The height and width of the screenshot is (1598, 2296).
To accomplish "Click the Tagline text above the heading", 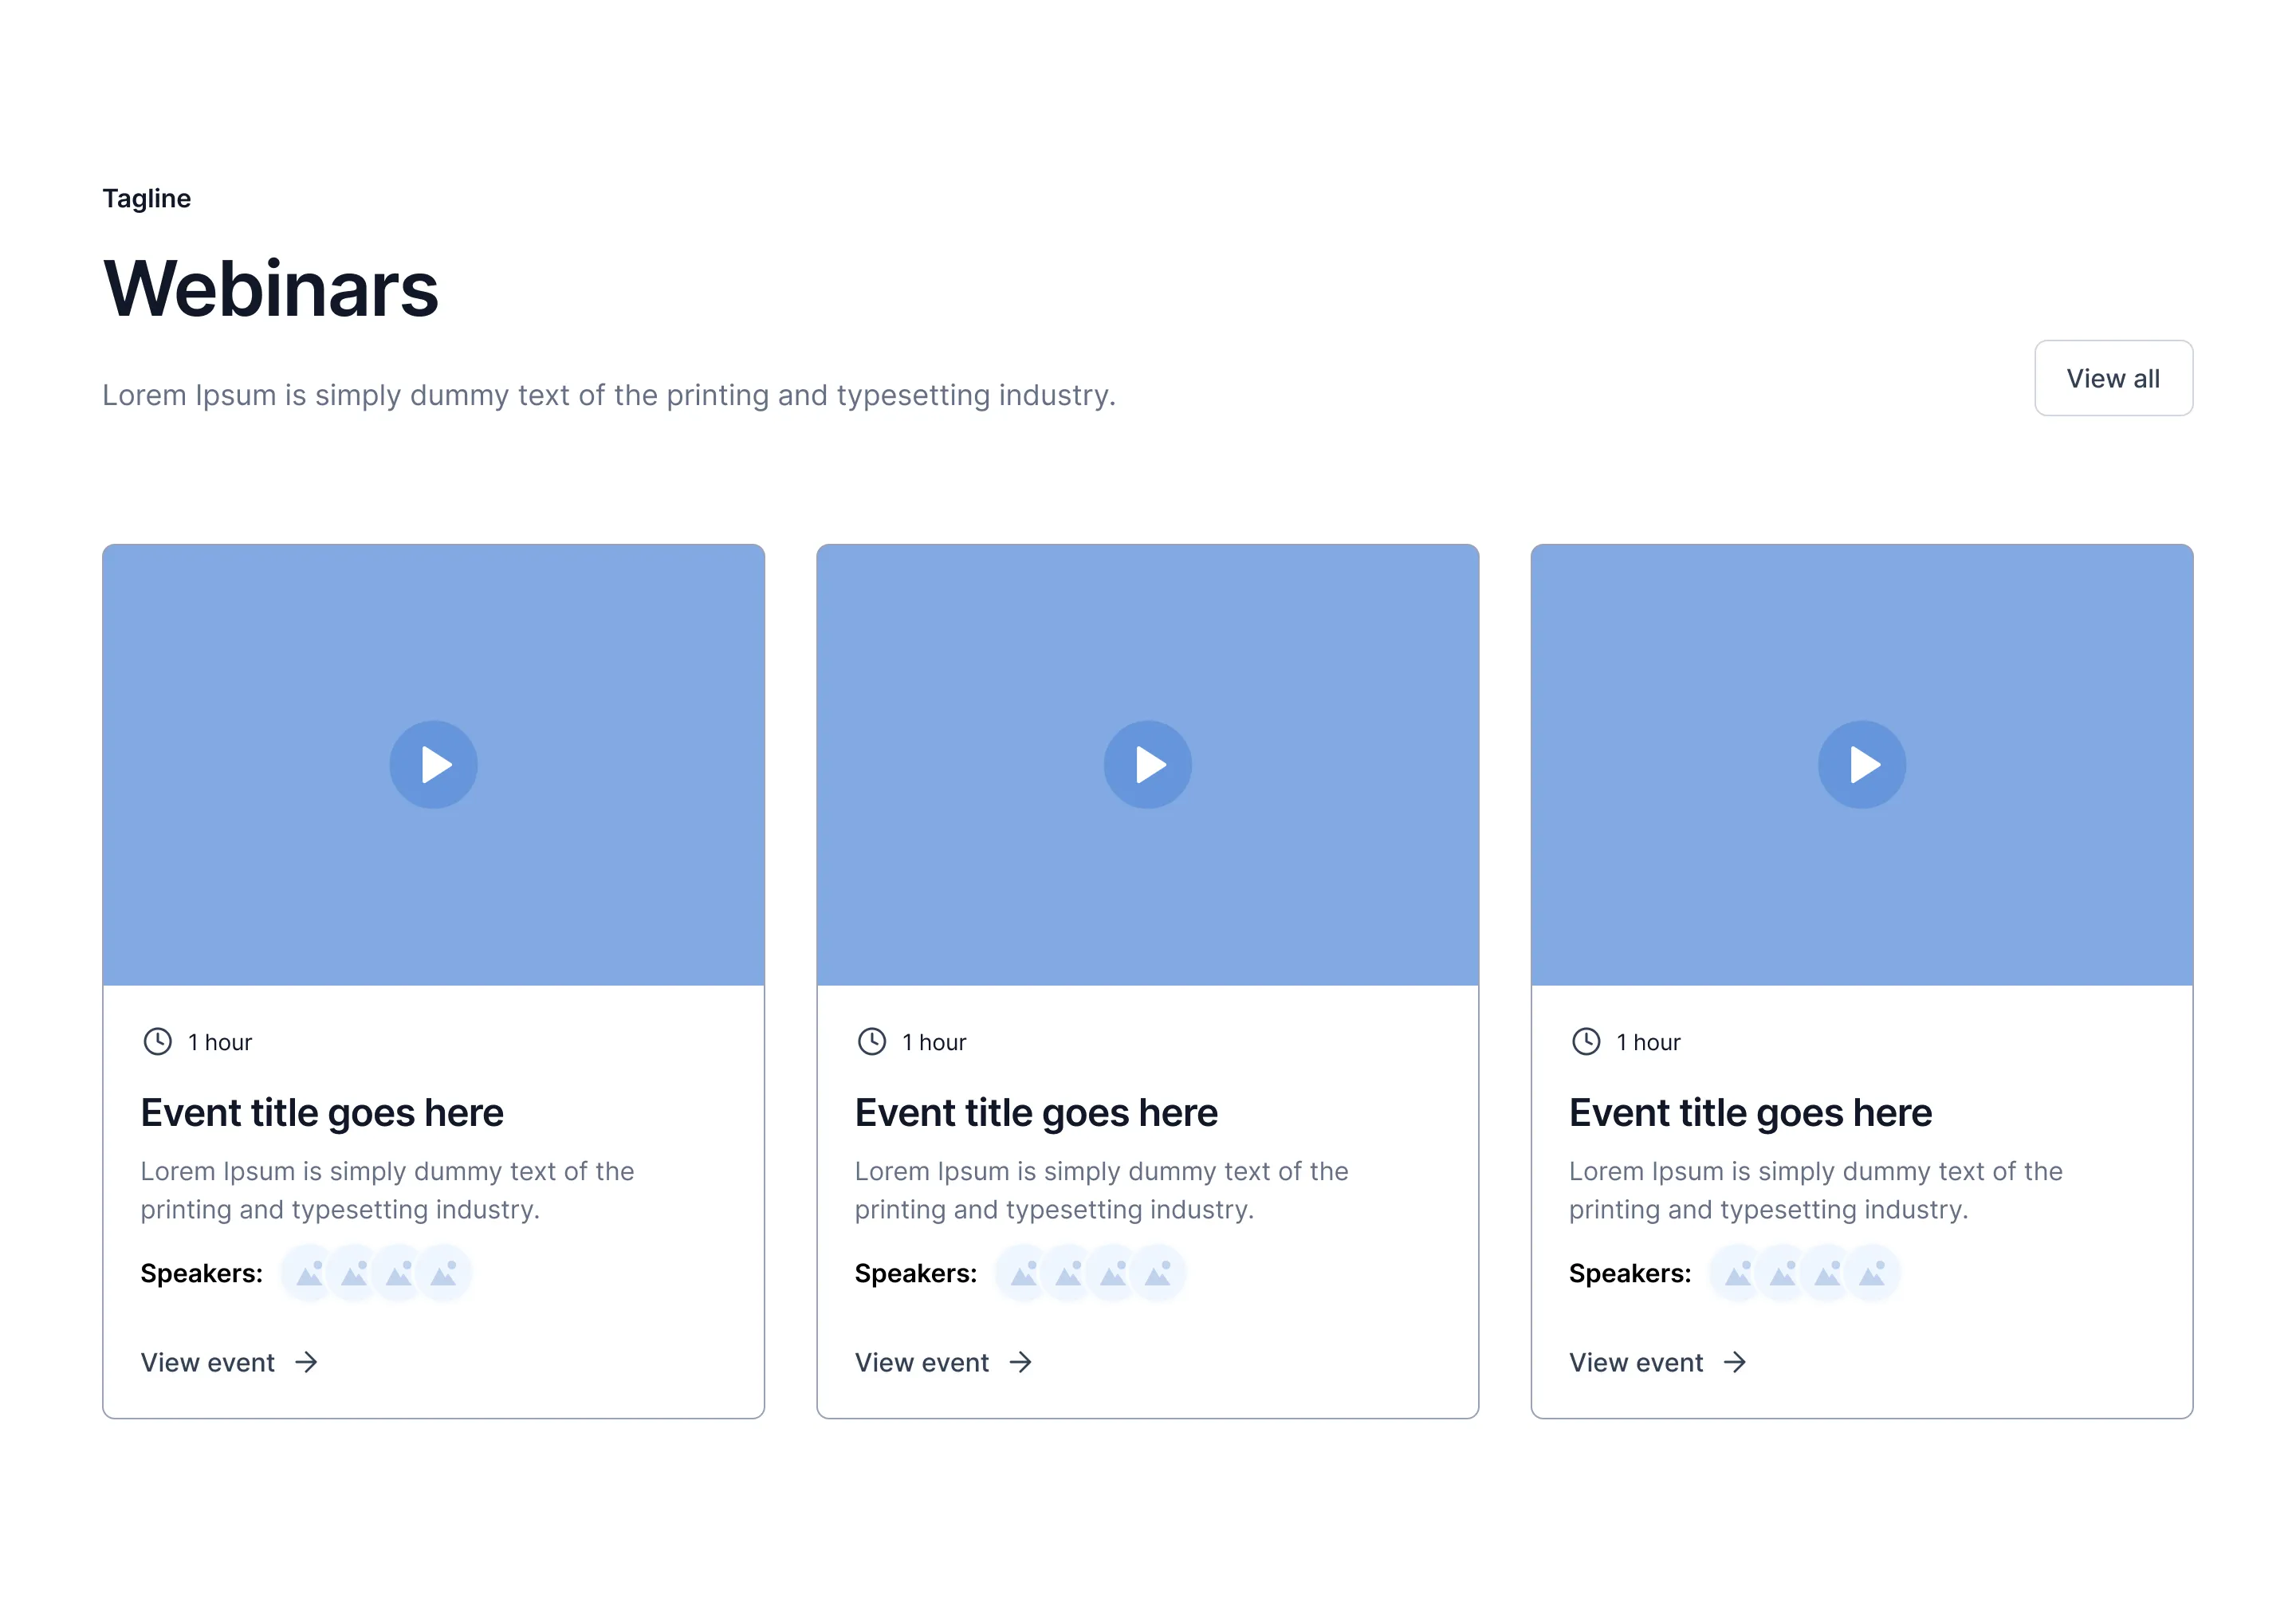I will [x=146, y=198].
